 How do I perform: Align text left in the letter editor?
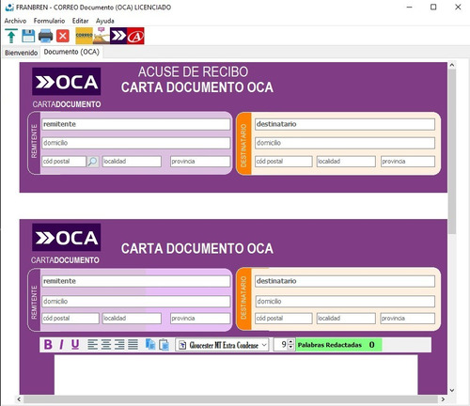point(92,345)
